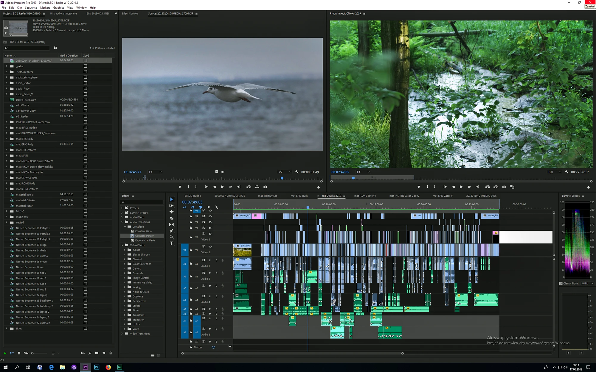Solo Audio 2 track
Image resolution: width=596 pixels, height=372 pixels.
point(216,273)
